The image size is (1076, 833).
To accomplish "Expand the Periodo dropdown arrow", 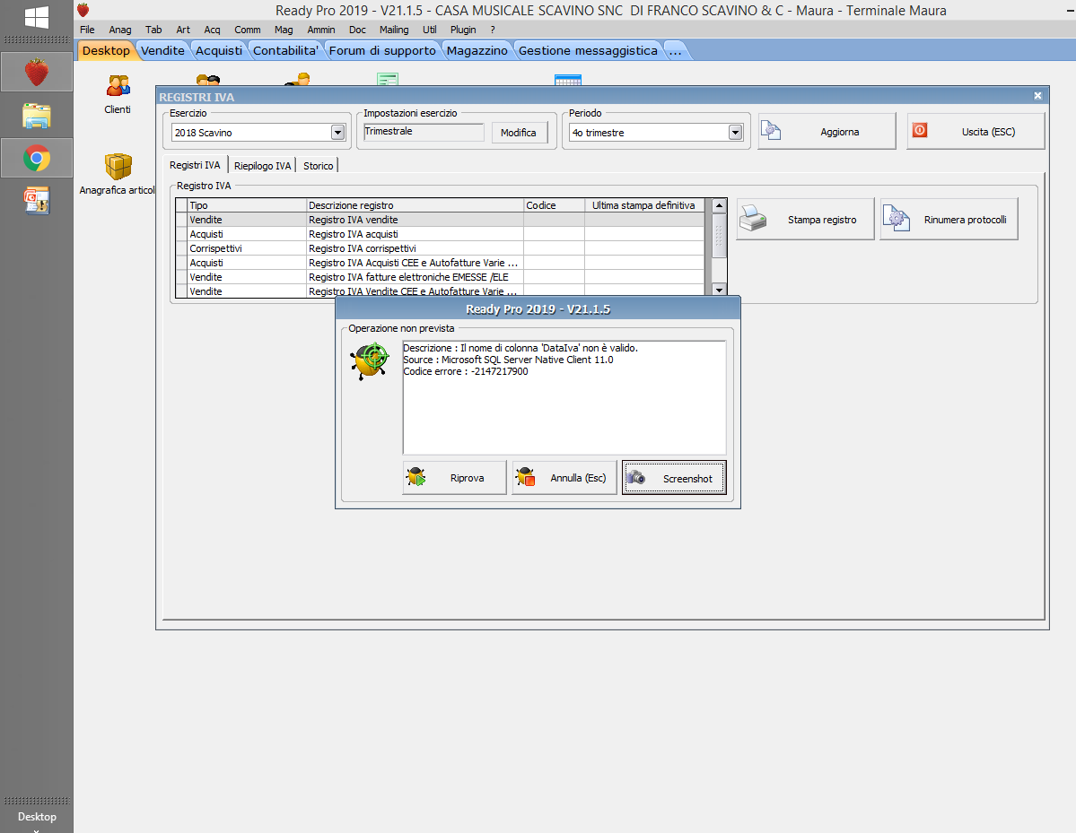I will tap(735, 133).
